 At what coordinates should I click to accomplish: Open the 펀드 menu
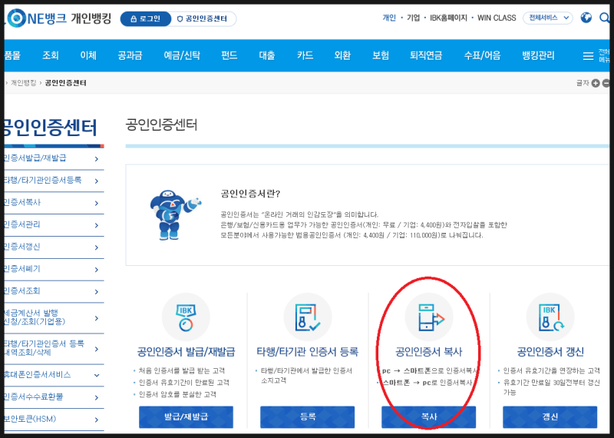(x=229, y=55)
